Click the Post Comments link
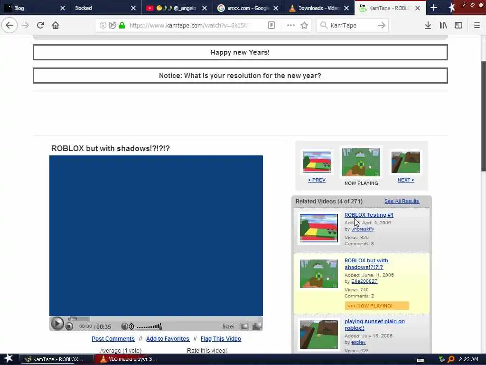The height and width of the screenshot is (365, 486). tap(113, 338)
